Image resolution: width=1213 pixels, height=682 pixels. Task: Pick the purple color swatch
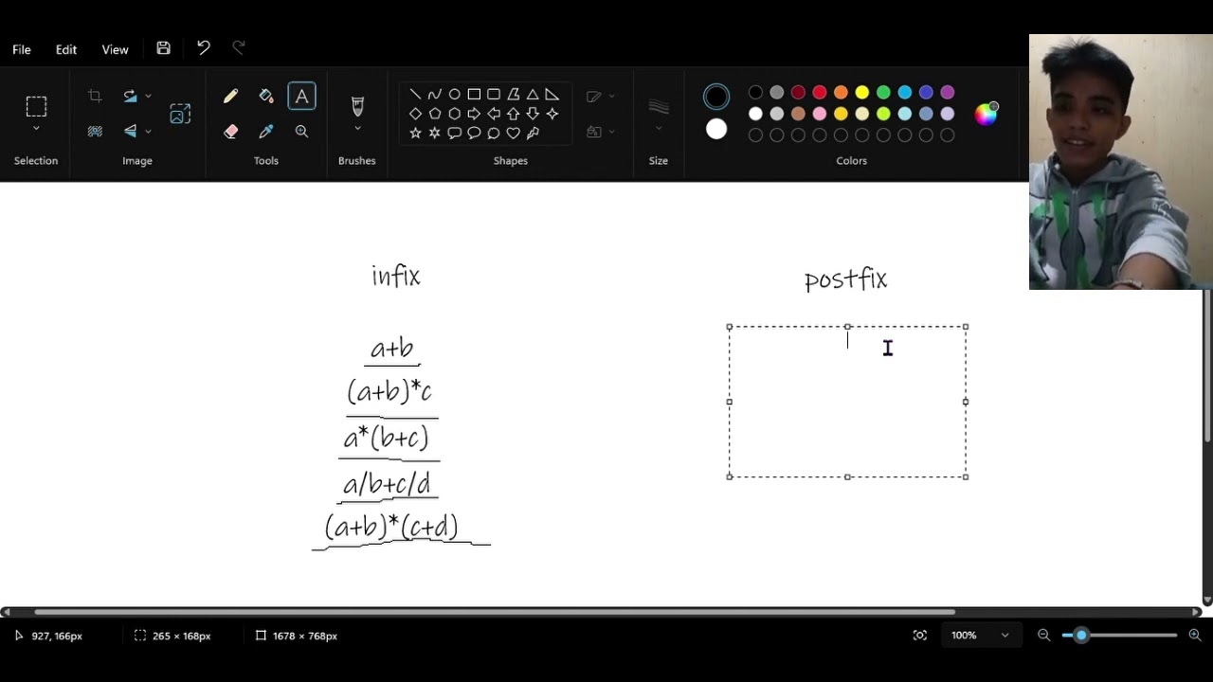pos(948,93)
